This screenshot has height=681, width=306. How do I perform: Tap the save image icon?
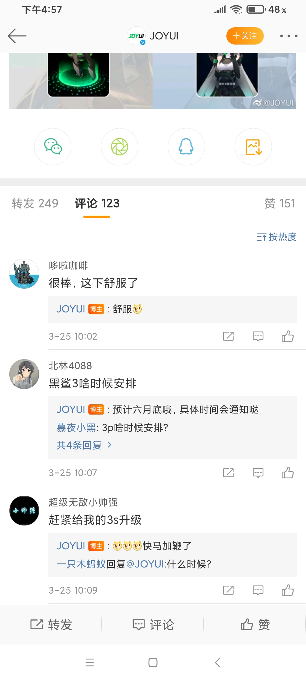[x=253, y=147]
